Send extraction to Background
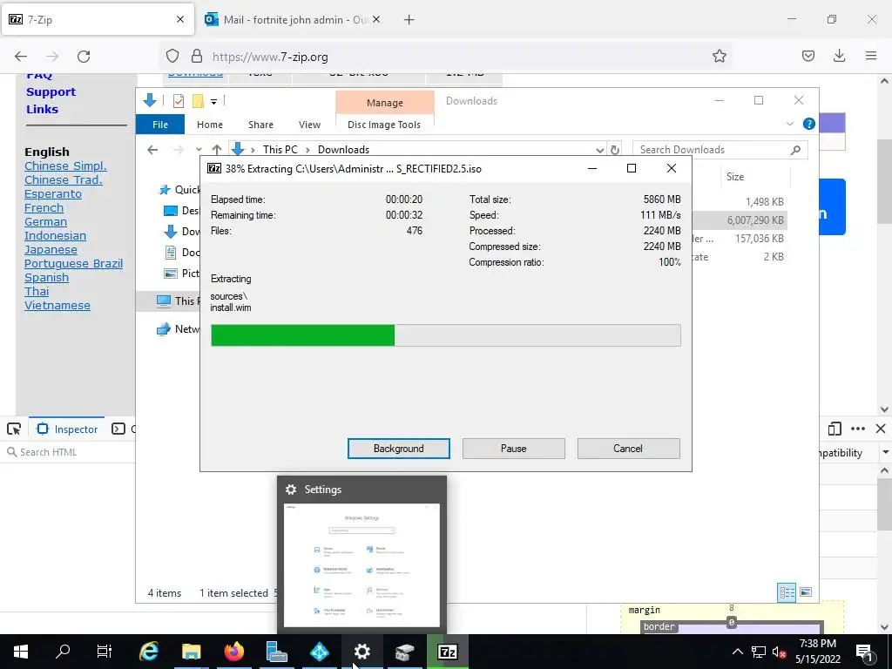The height and width of the screenshot is (669, 892). [x=399, y=449]
